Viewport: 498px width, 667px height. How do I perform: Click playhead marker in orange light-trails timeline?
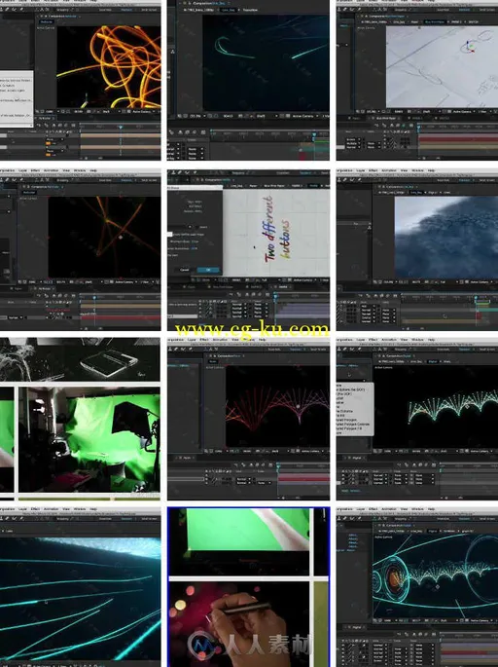point(121,127)
